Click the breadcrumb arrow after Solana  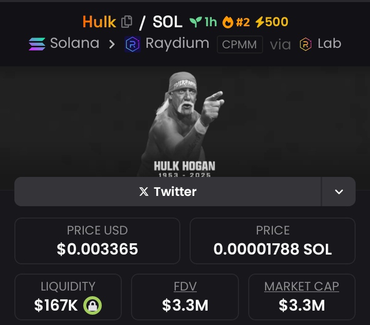click(112, 44)
